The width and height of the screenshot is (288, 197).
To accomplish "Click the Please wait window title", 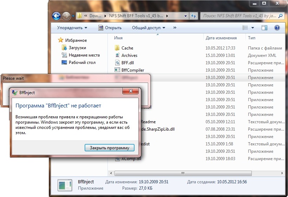I will point(13,78).
